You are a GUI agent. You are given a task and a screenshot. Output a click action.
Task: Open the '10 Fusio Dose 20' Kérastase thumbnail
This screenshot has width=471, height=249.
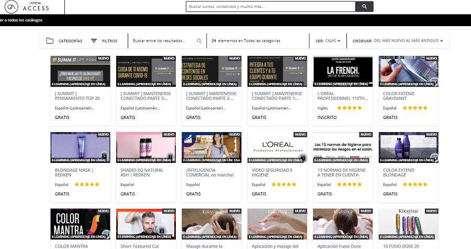pos(409,224)
